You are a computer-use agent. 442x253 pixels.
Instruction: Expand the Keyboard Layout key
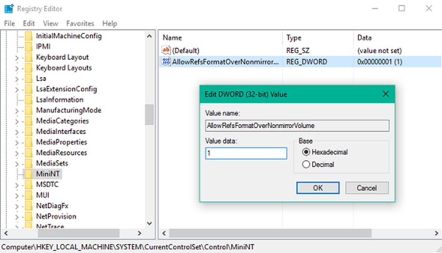tap(17, 57)
